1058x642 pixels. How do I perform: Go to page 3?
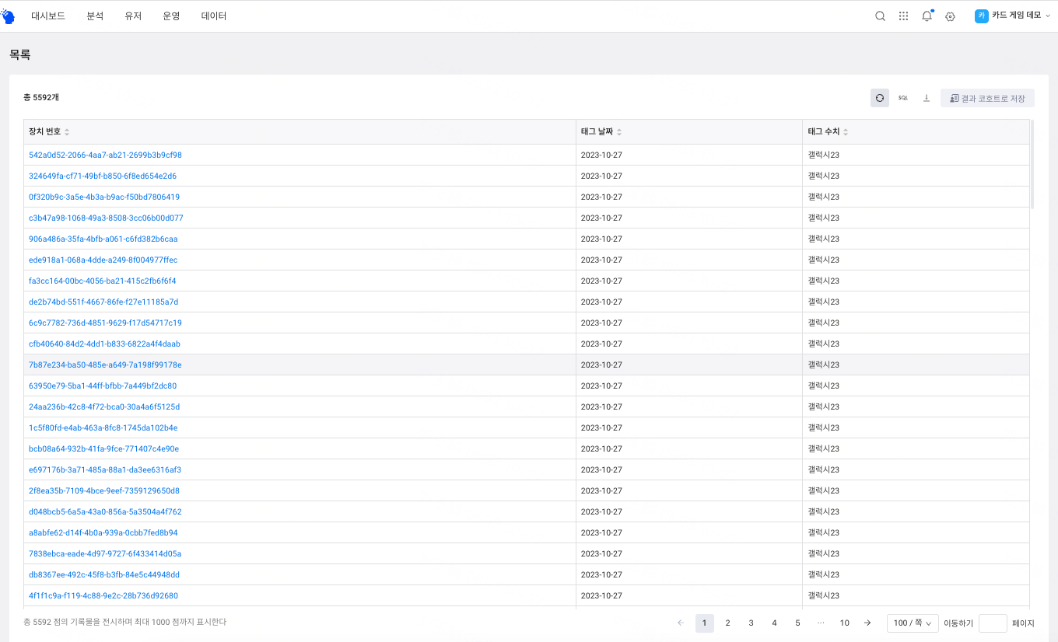click(751, 623)
